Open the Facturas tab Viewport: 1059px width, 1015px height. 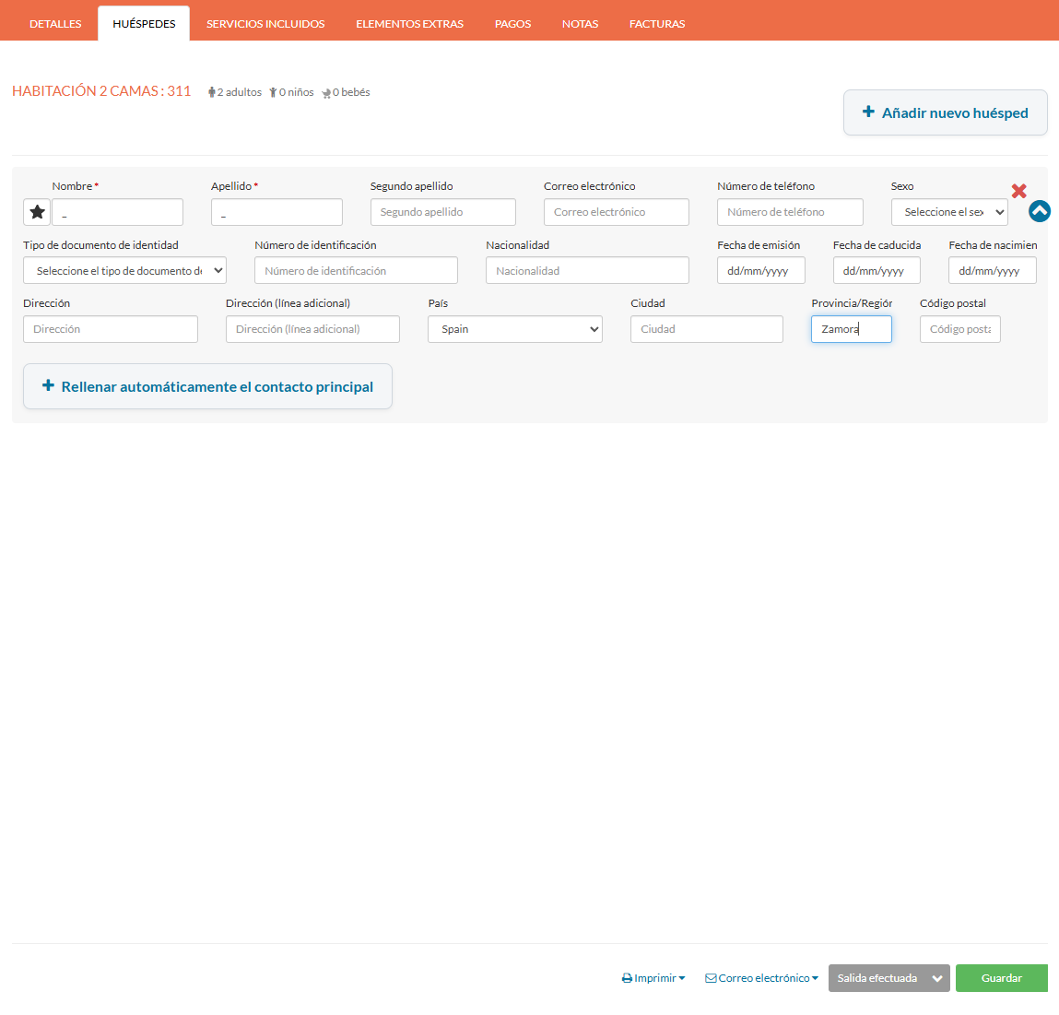tap(657, 24)
